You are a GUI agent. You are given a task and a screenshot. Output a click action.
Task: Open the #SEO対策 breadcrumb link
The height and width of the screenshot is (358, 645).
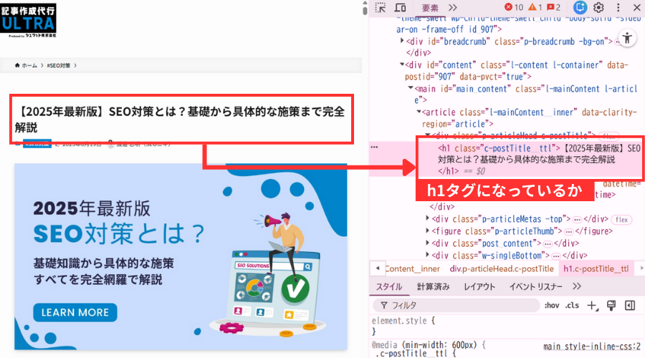59,65
